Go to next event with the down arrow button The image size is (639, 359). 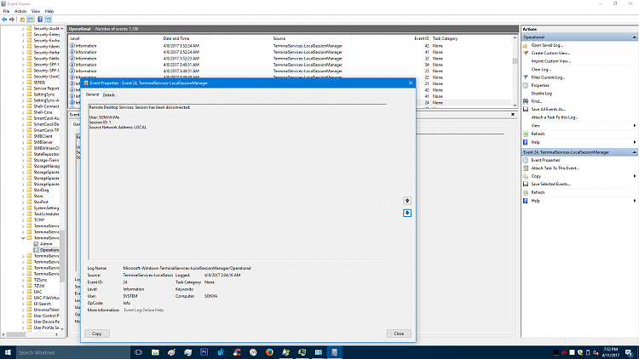click(x=407, y=213)
